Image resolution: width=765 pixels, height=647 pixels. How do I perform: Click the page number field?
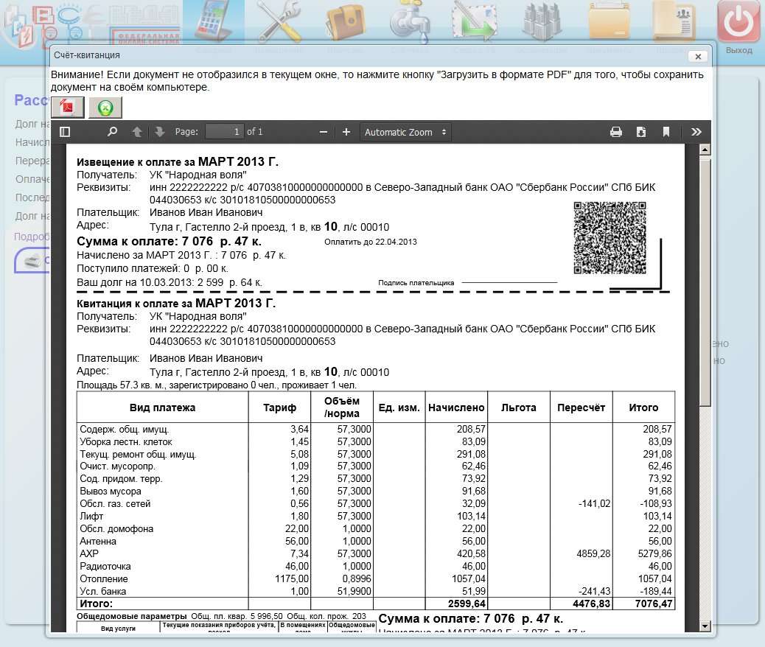click(225, 132)
